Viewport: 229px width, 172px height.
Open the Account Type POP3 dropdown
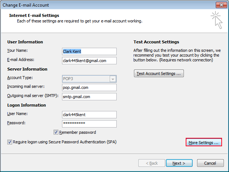(x=89, y=79)
